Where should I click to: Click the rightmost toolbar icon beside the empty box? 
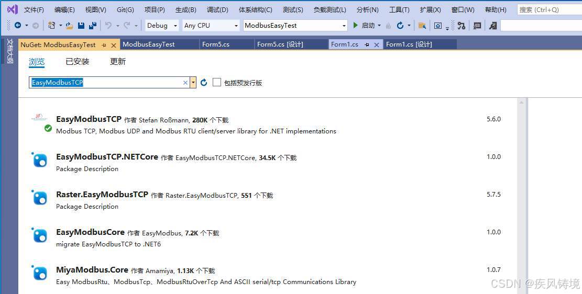[x=493, y=26]
